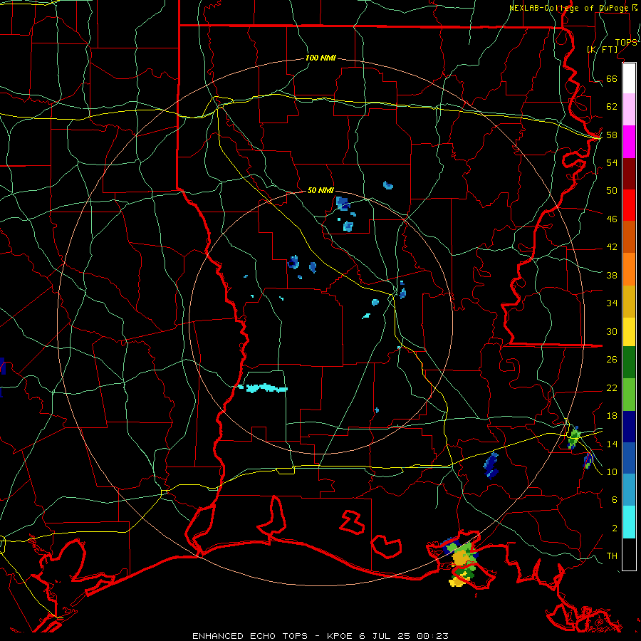Click the "NEXLAB-College of DuPage" credit text
Screen dimensions: 641x641
click(x=570, y=8)
